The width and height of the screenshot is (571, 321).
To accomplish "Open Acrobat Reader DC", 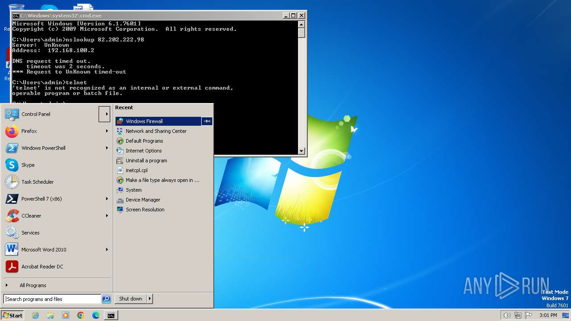I will point(56,267).
